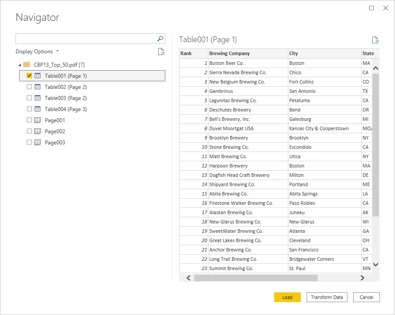Image resolution: width=395 pixels, height=315 pixels.
Task: Click the preview scroll up arrow
Action: pos(375,68)
